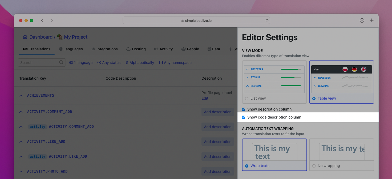
Task: Toggle 'Show code description column' checkbox
Action: (x=244, y=117)
